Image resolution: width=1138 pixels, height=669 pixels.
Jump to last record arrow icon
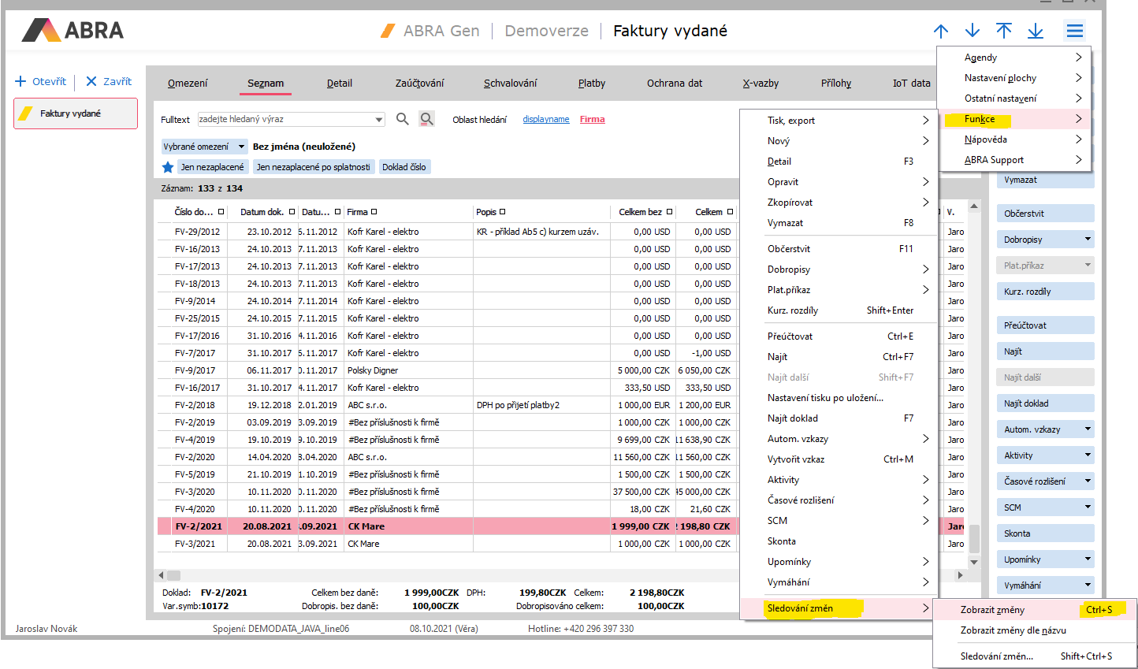pyautogui.click(x=1036, y=31)
